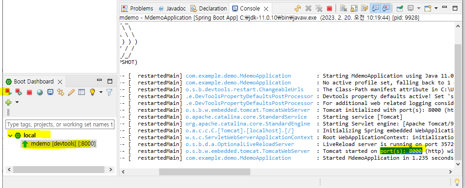The width and height of the screenshot is (466, 188).
Task: Select the Console tab
Action: tap(246, 8)
